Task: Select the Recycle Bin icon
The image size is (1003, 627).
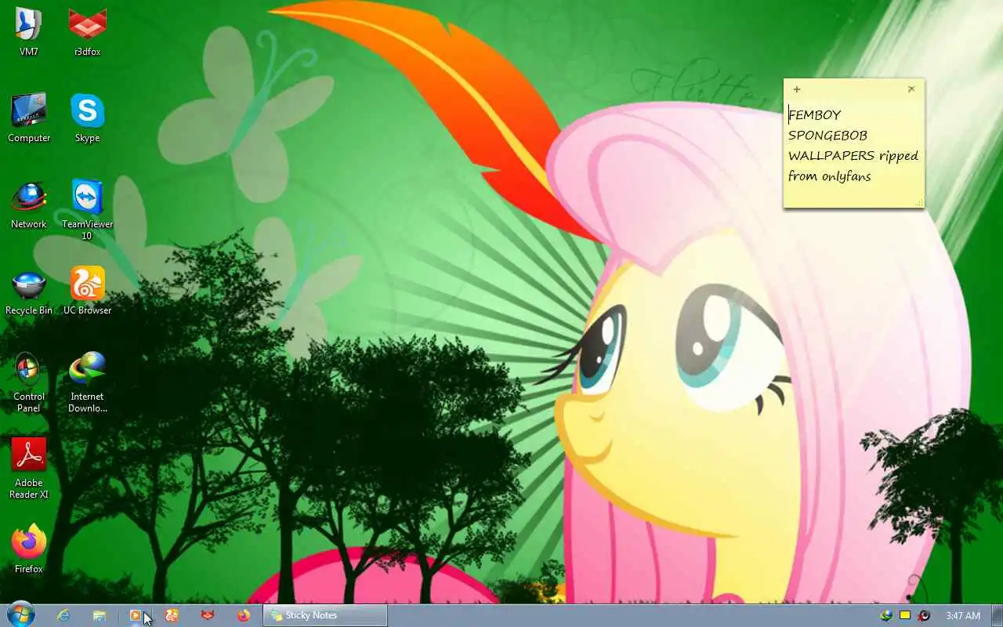Action: 29,291
